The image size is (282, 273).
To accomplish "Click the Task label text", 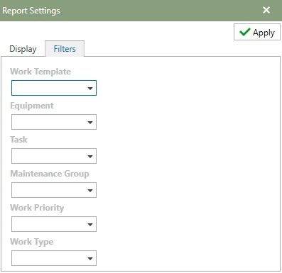I will [x=18, y=140].
